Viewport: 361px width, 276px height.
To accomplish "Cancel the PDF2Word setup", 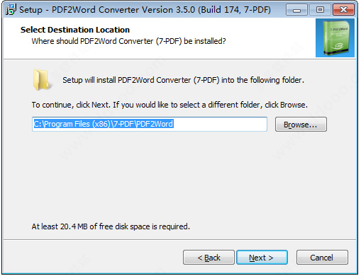I will point(322,258).
